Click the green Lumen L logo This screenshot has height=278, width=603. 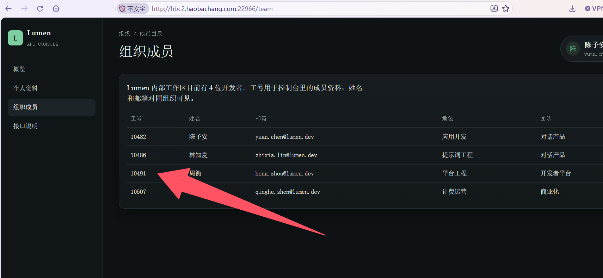[x=15, y=38]
